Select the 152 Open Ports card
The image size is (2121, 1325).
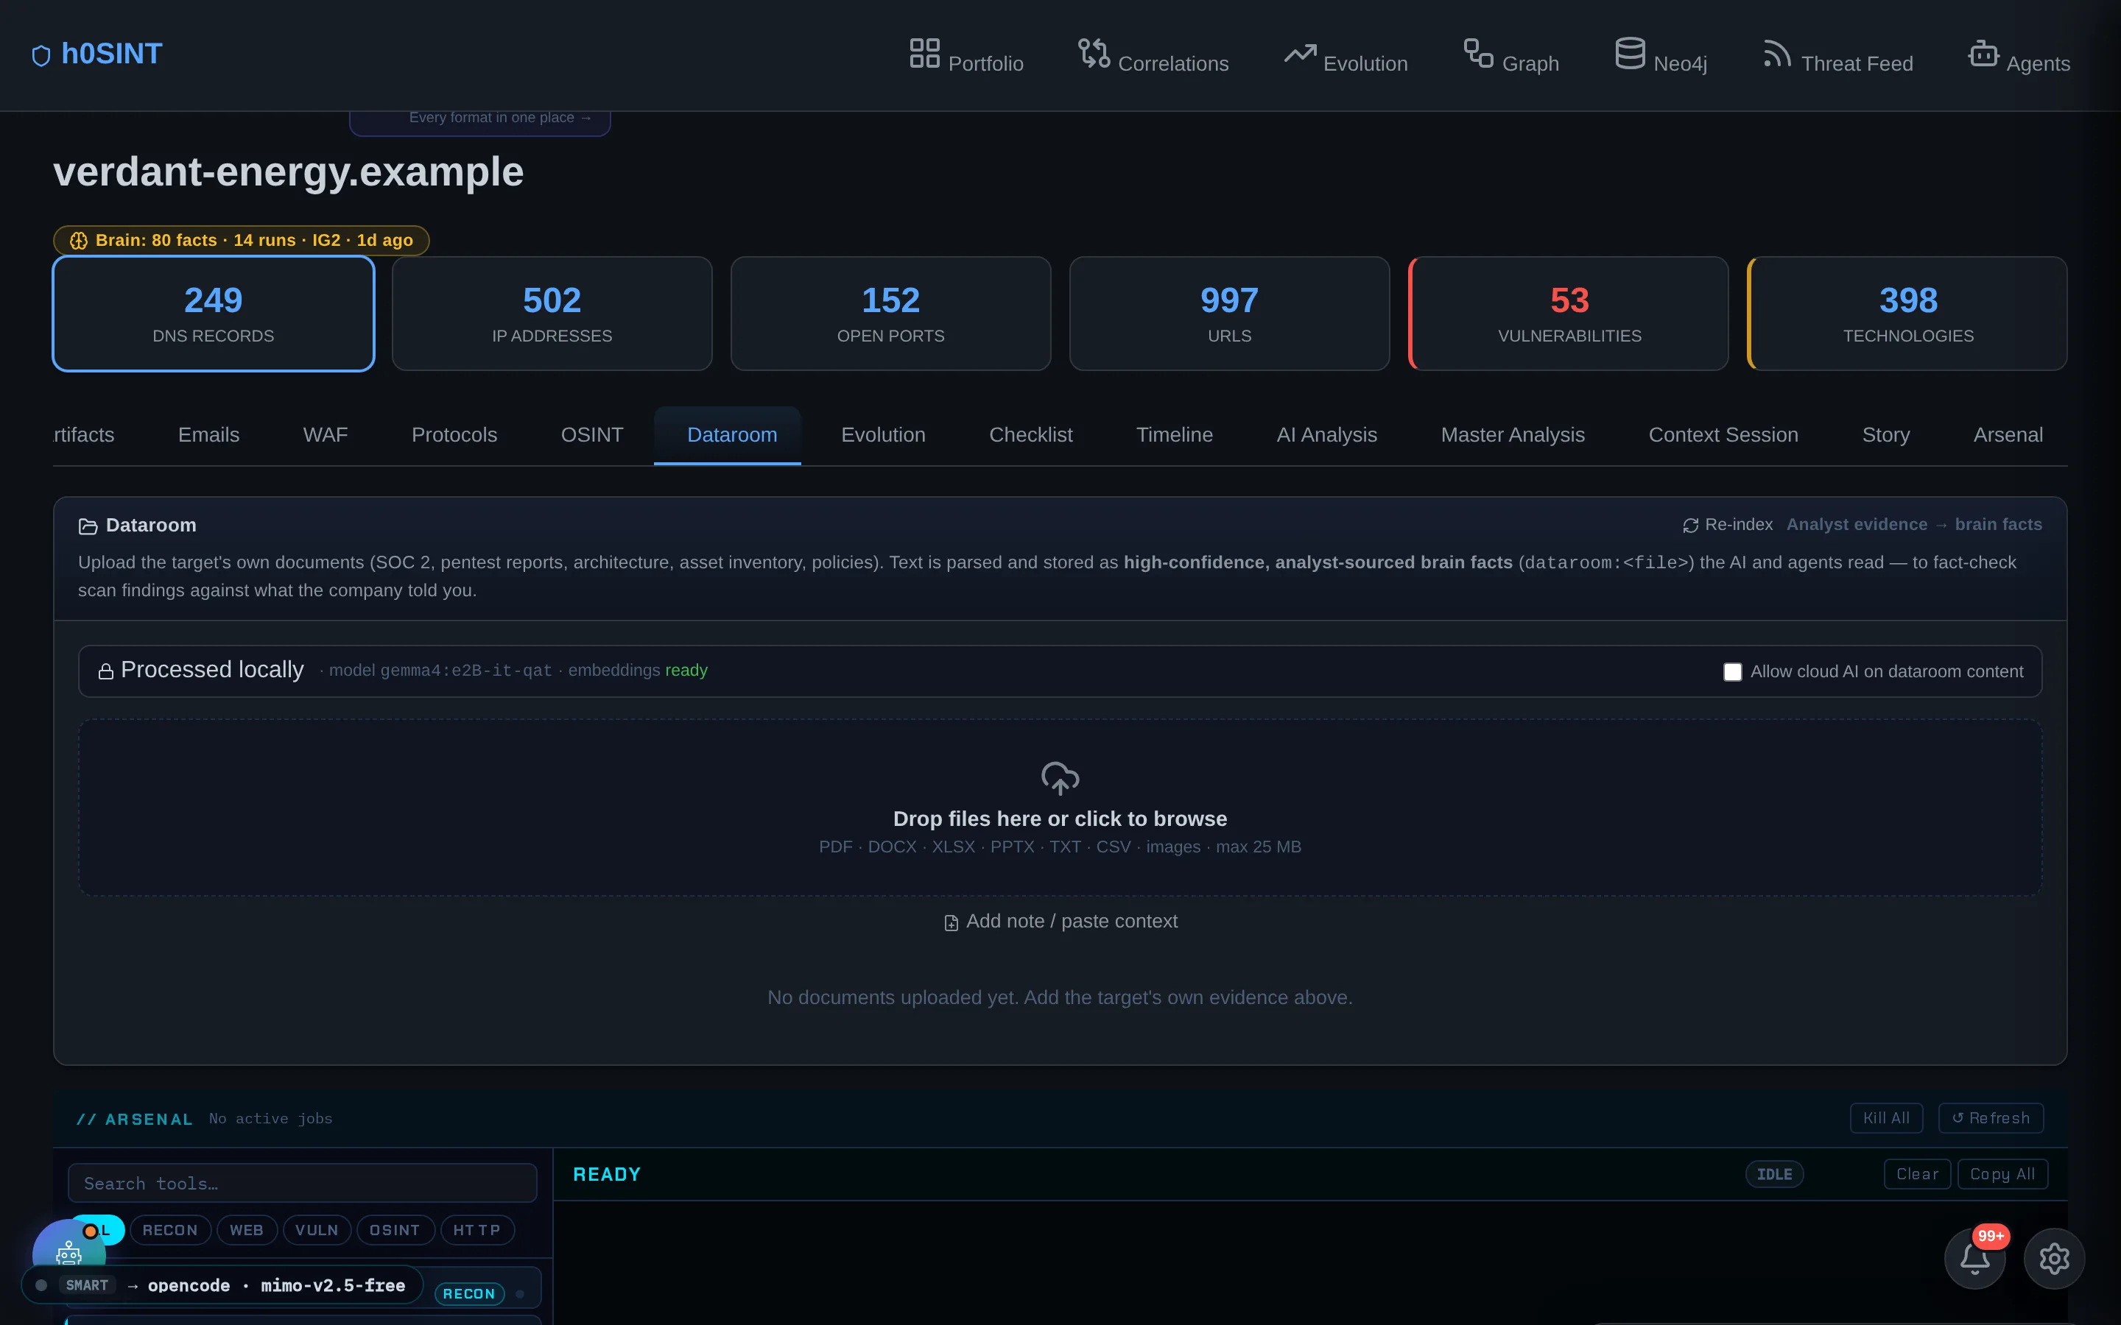(x=890, y=314)
